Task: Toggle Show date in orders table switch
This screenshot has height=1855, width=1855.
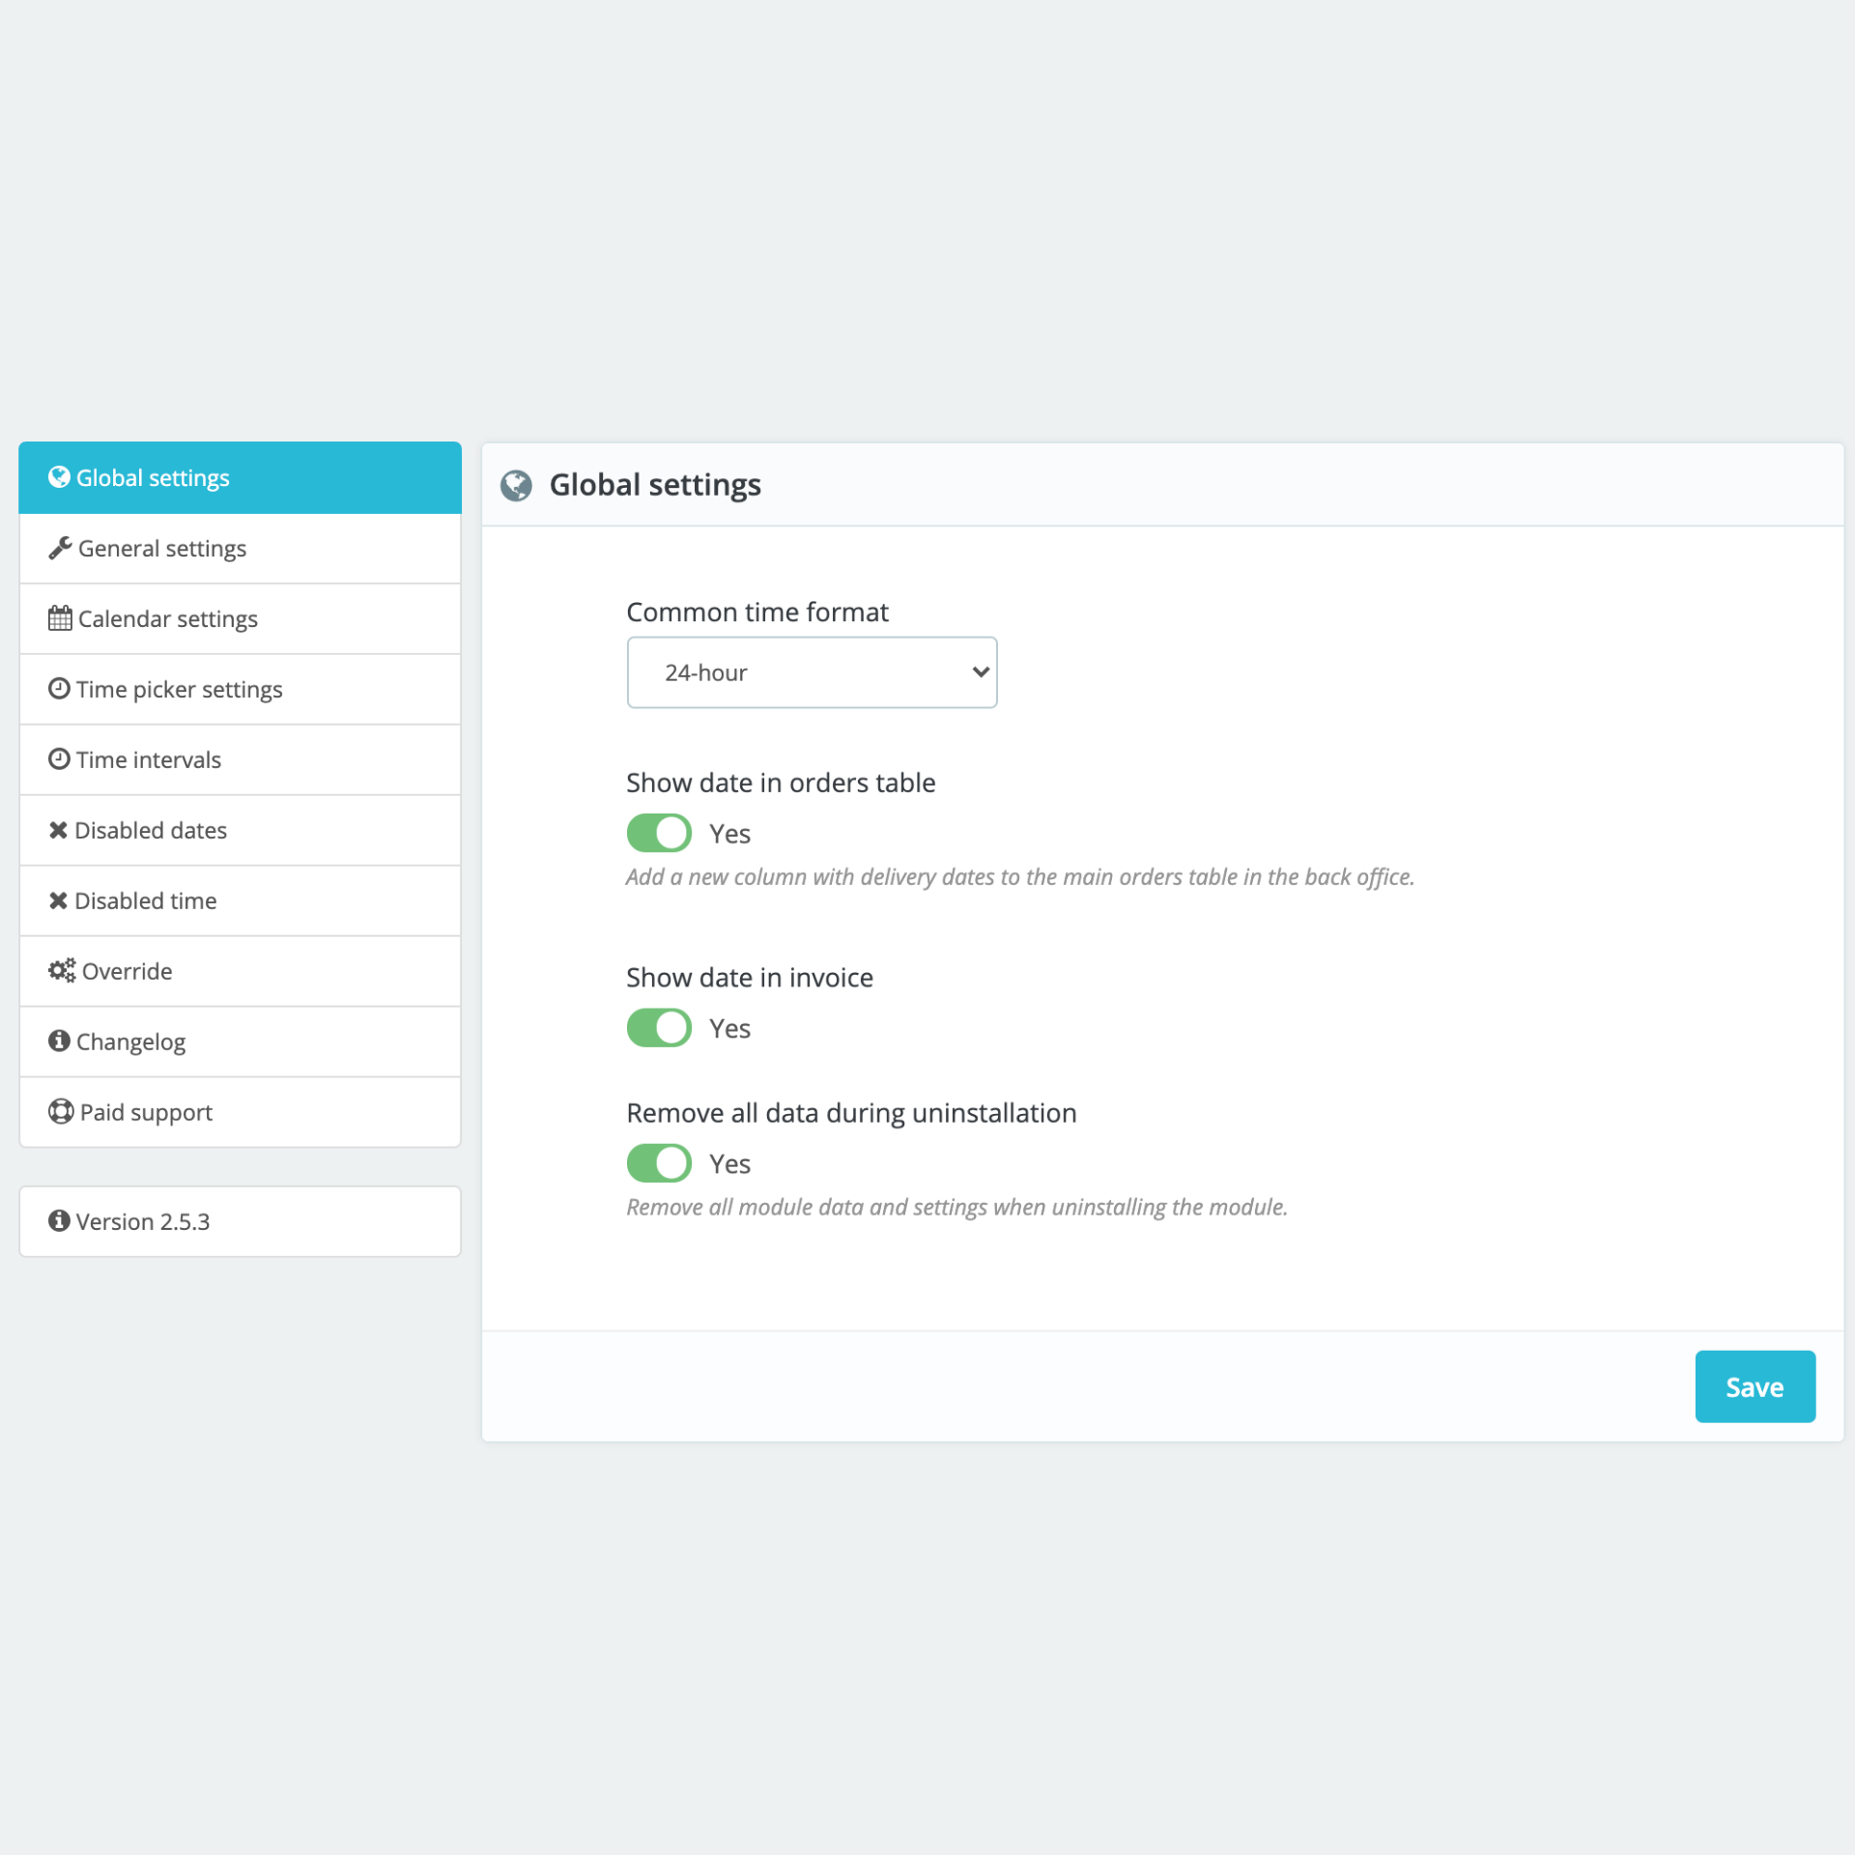Action: (659, 833)
